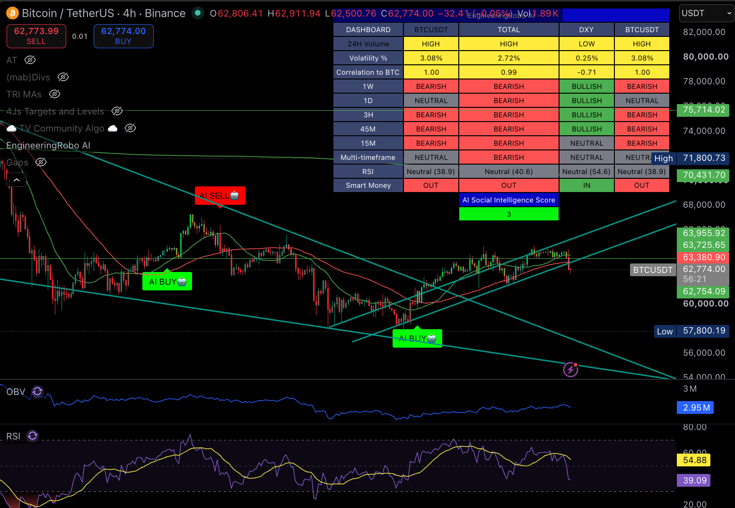This screenshot has width=735, height=508.
Task: Click the Correlation to BTC row label
Action: [x=368, y=72]
